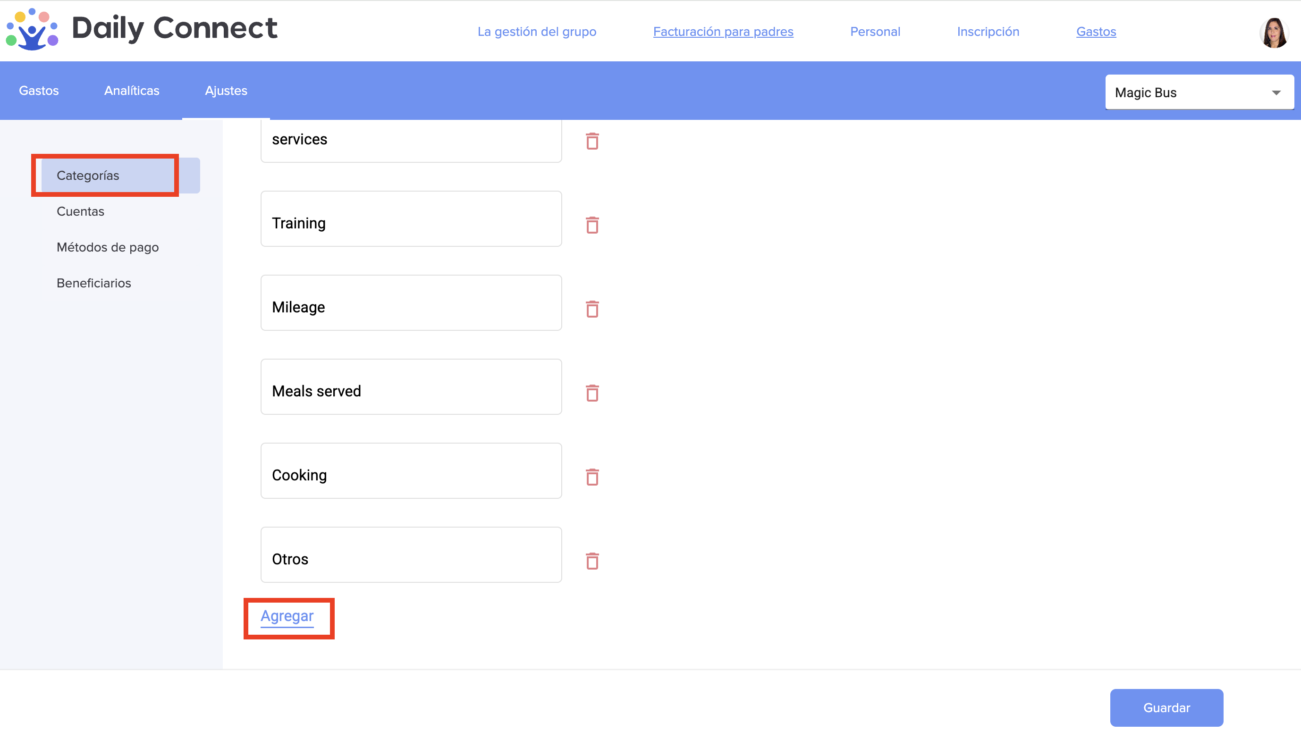Remove the Otros category with trash icon
This screenshot has height=739, width=1301.
click(x=592, y=561)
